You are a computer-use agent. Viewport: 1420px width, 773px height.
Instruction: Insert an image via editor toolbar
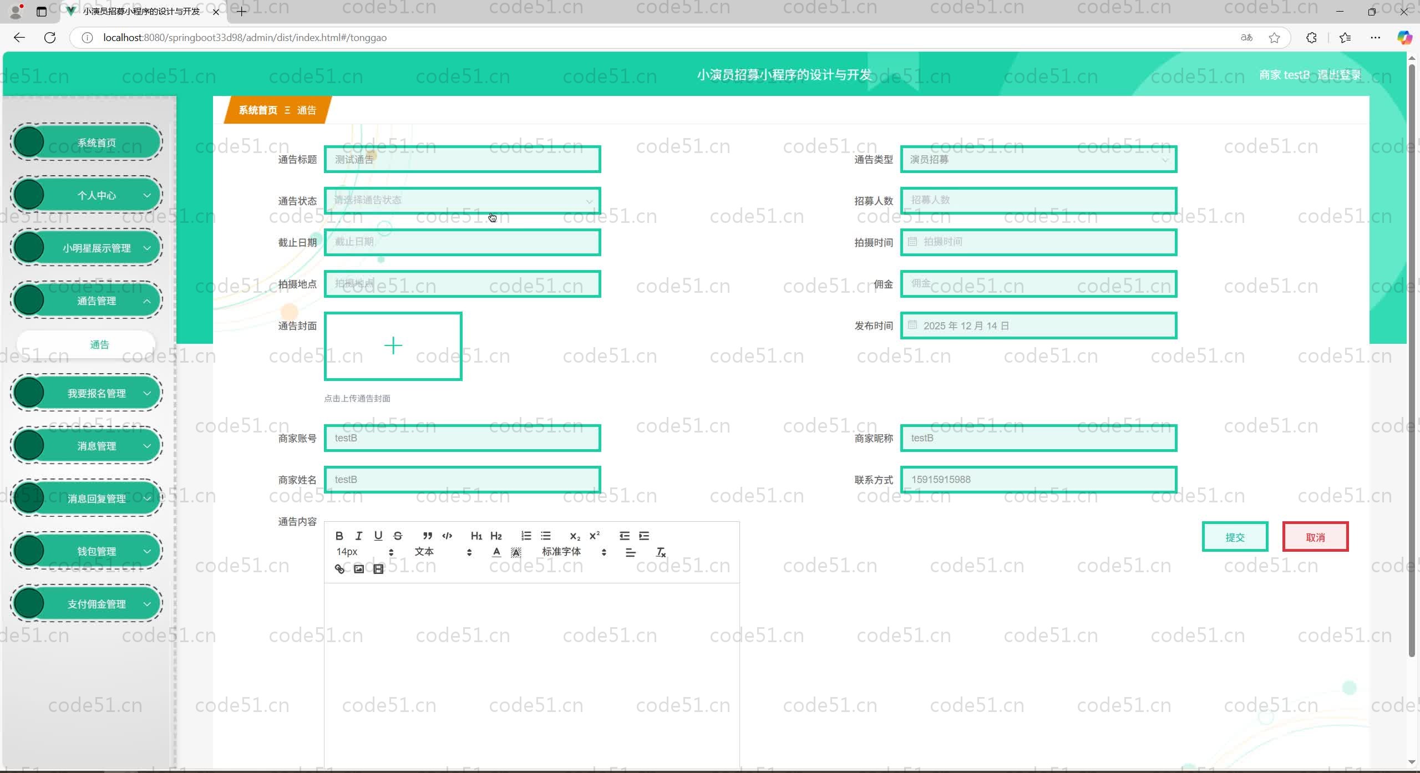(x=359, y=569)
